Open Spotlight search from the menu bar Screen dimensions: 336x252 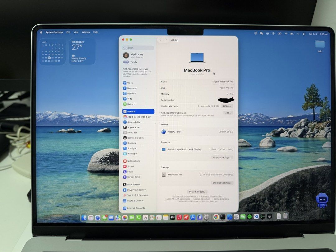click(298, 34)
